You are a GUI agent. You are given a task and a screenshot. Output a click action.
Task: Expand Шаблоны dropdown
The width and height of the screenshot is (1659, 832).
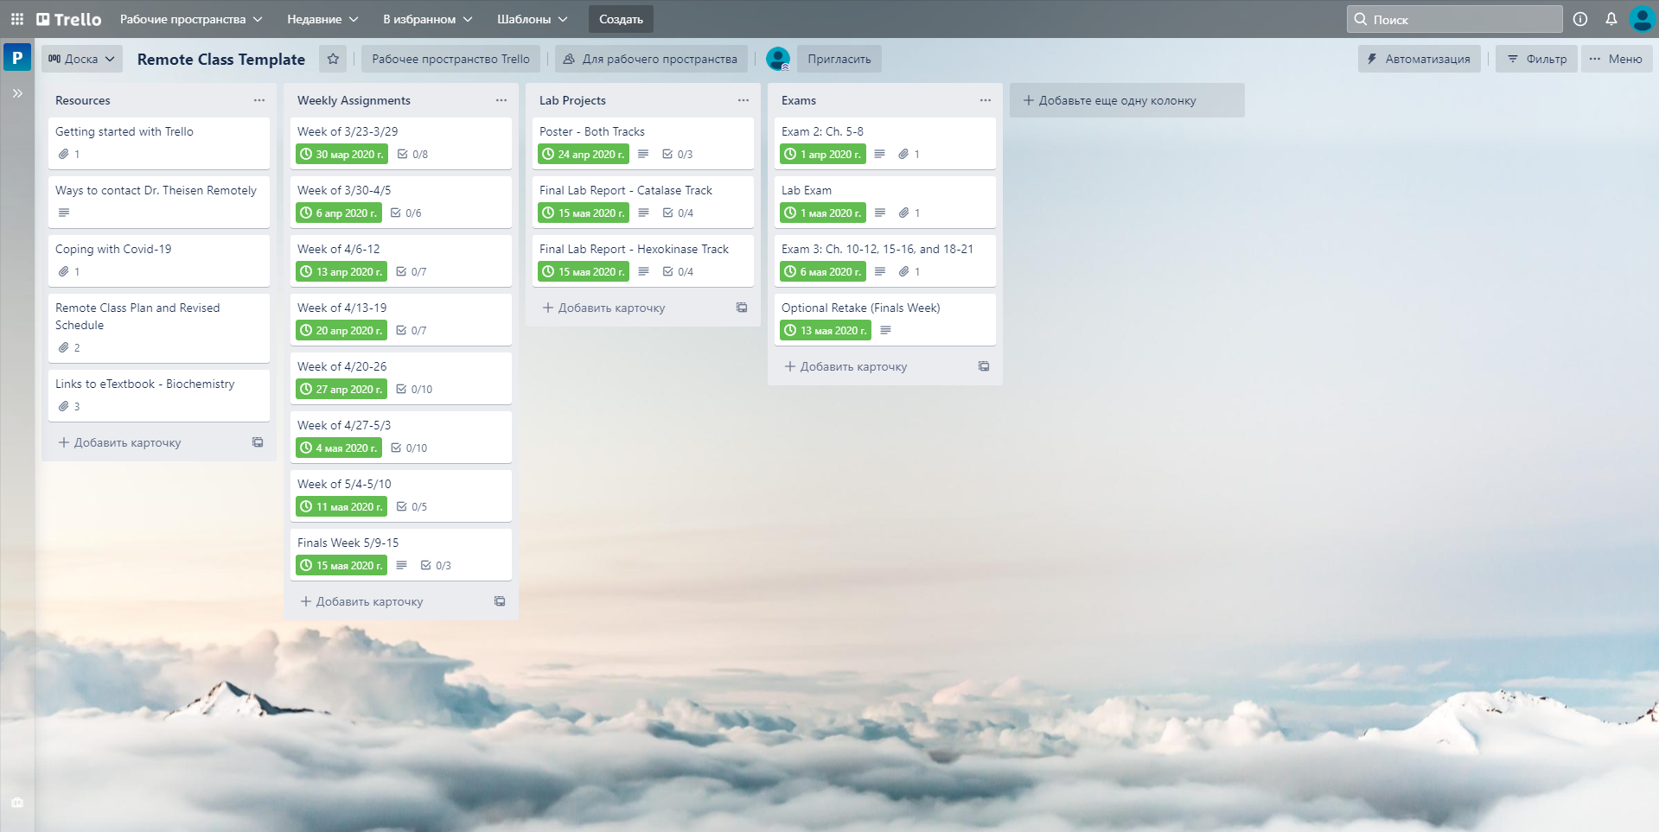click(533, 19)
